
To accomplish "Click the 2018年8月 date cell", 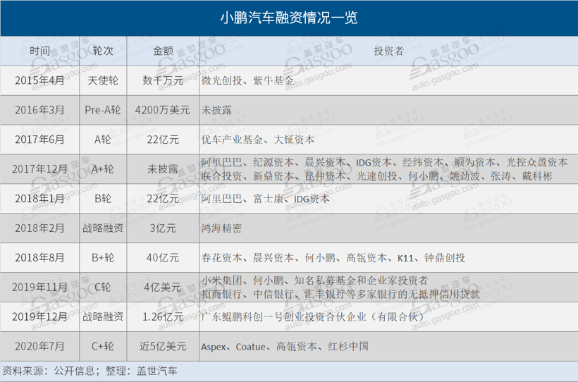I will (39, 257).
